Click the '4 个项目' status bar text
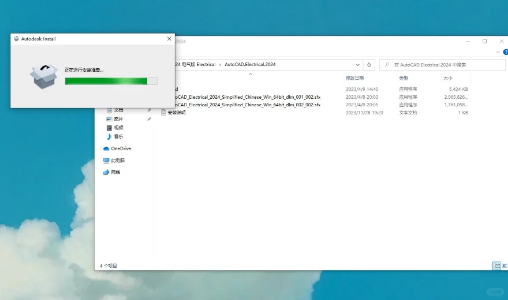 [108, 266]
